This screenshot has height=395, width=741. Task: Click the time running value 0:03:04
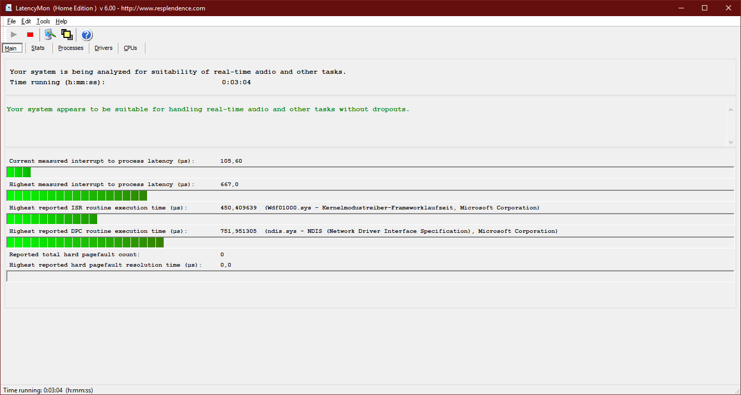click(236, 82)
